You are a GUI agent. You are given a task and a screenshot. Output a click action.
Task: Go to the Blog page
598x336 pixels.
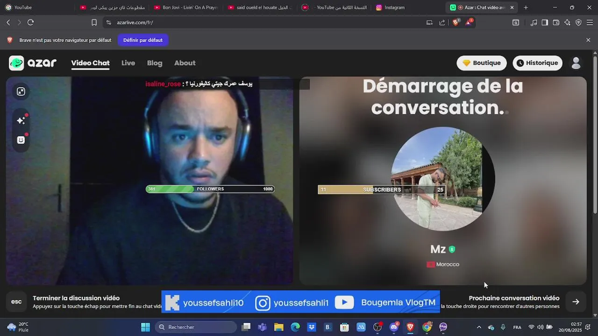click(155, 63)
